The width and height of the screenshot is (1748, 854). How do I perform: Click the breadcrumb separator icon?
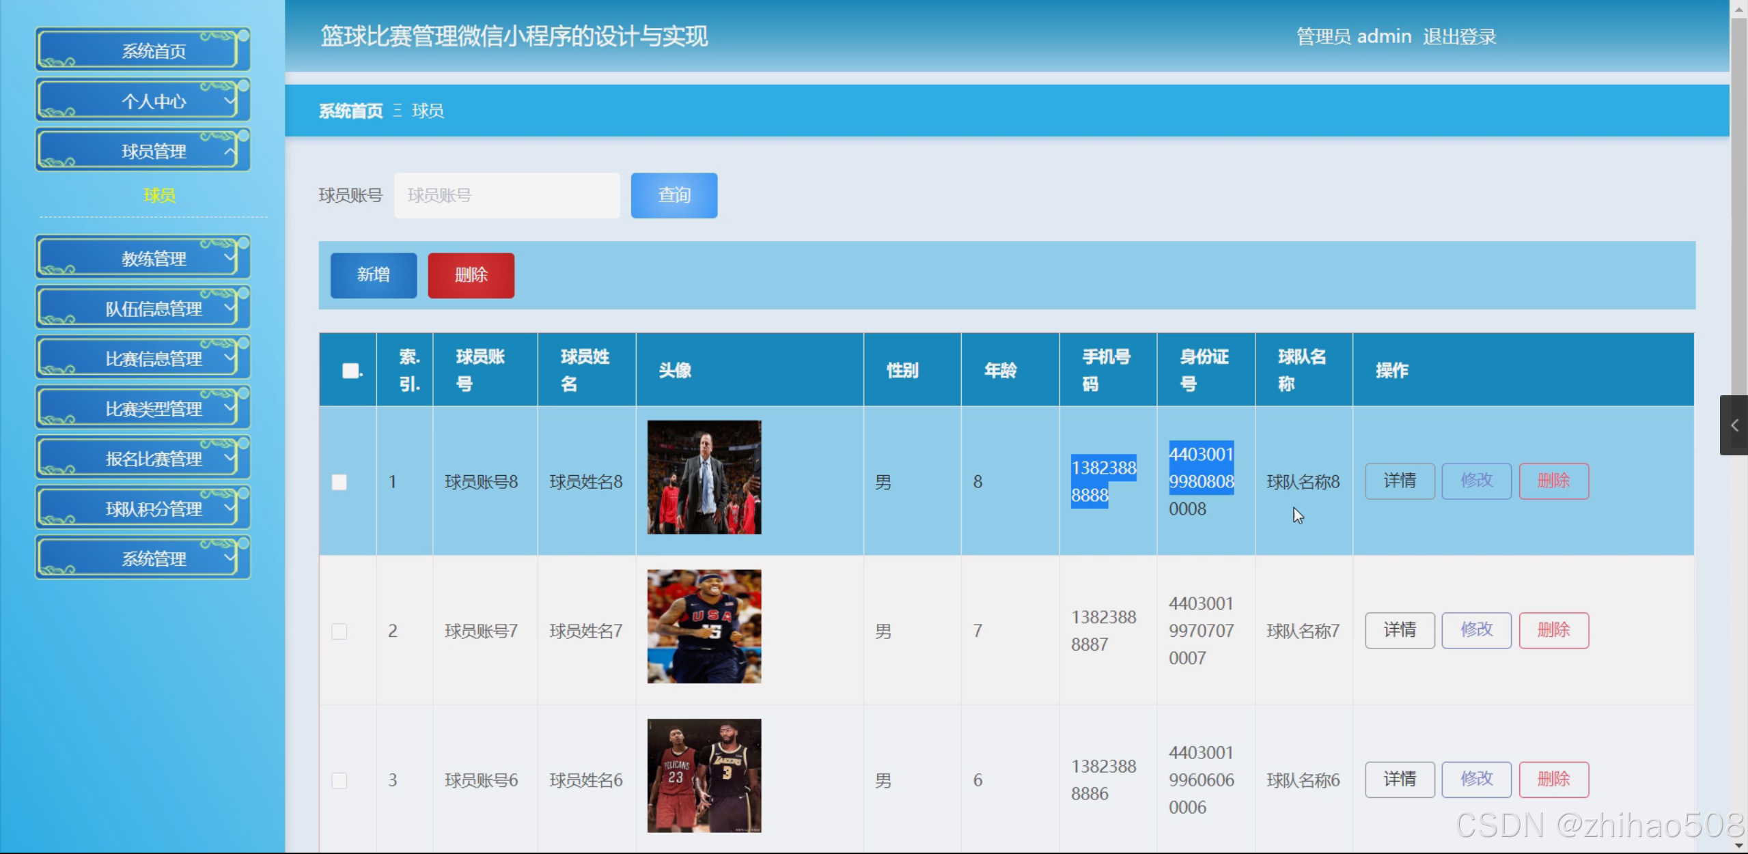398,111
